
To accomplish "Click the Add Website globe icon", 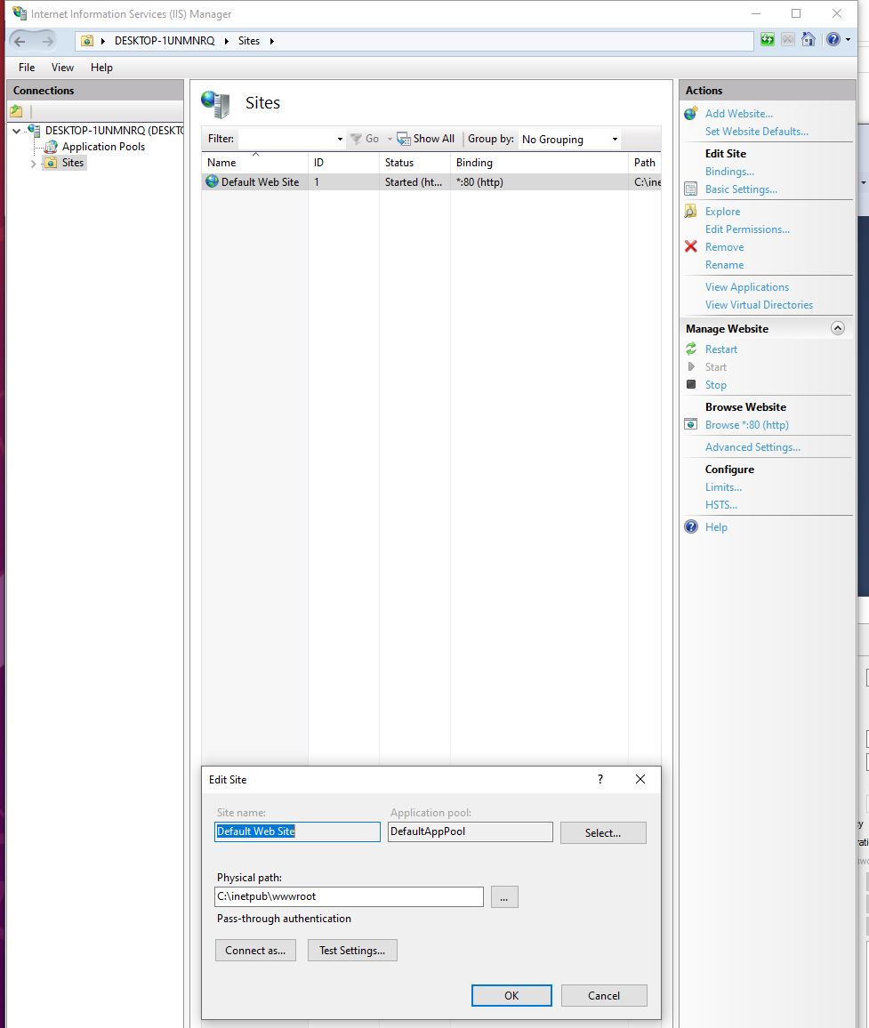I will pos(690,114).
